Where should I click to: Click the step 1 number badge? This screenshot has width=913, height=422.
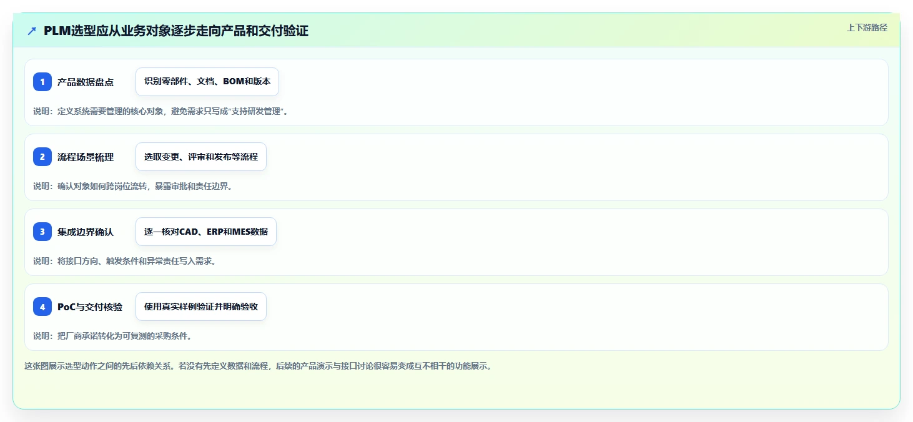[x=42, y=82]
